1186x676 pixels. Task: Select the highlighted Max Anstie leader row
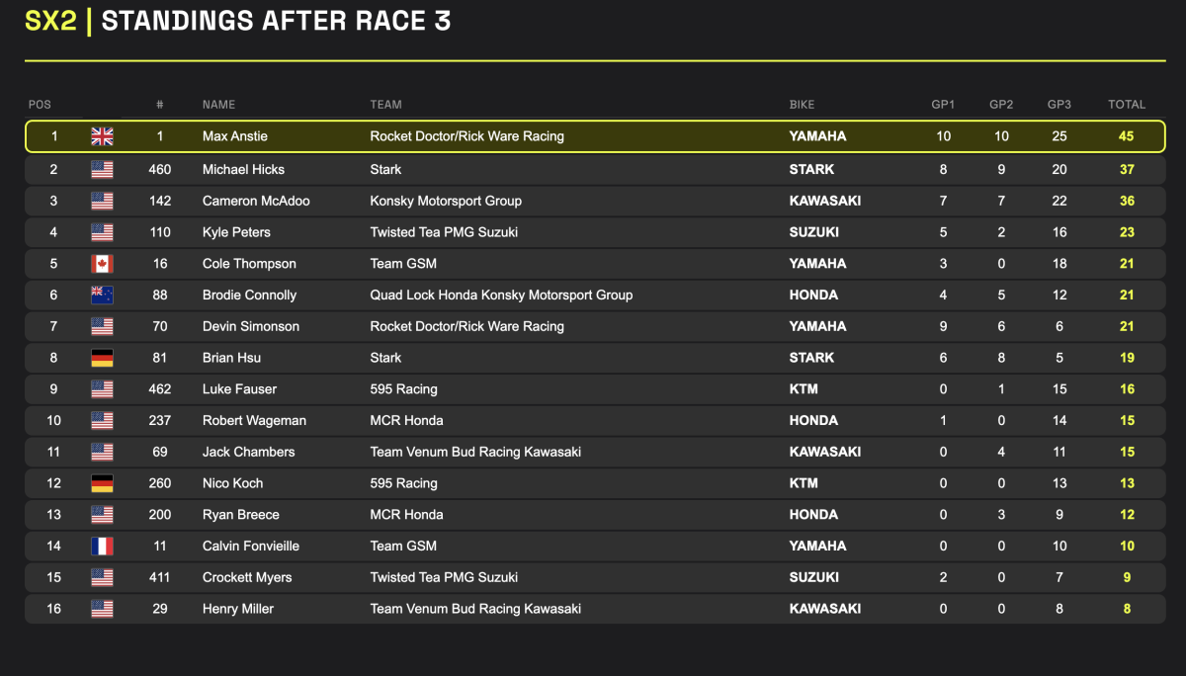[595, 136]
